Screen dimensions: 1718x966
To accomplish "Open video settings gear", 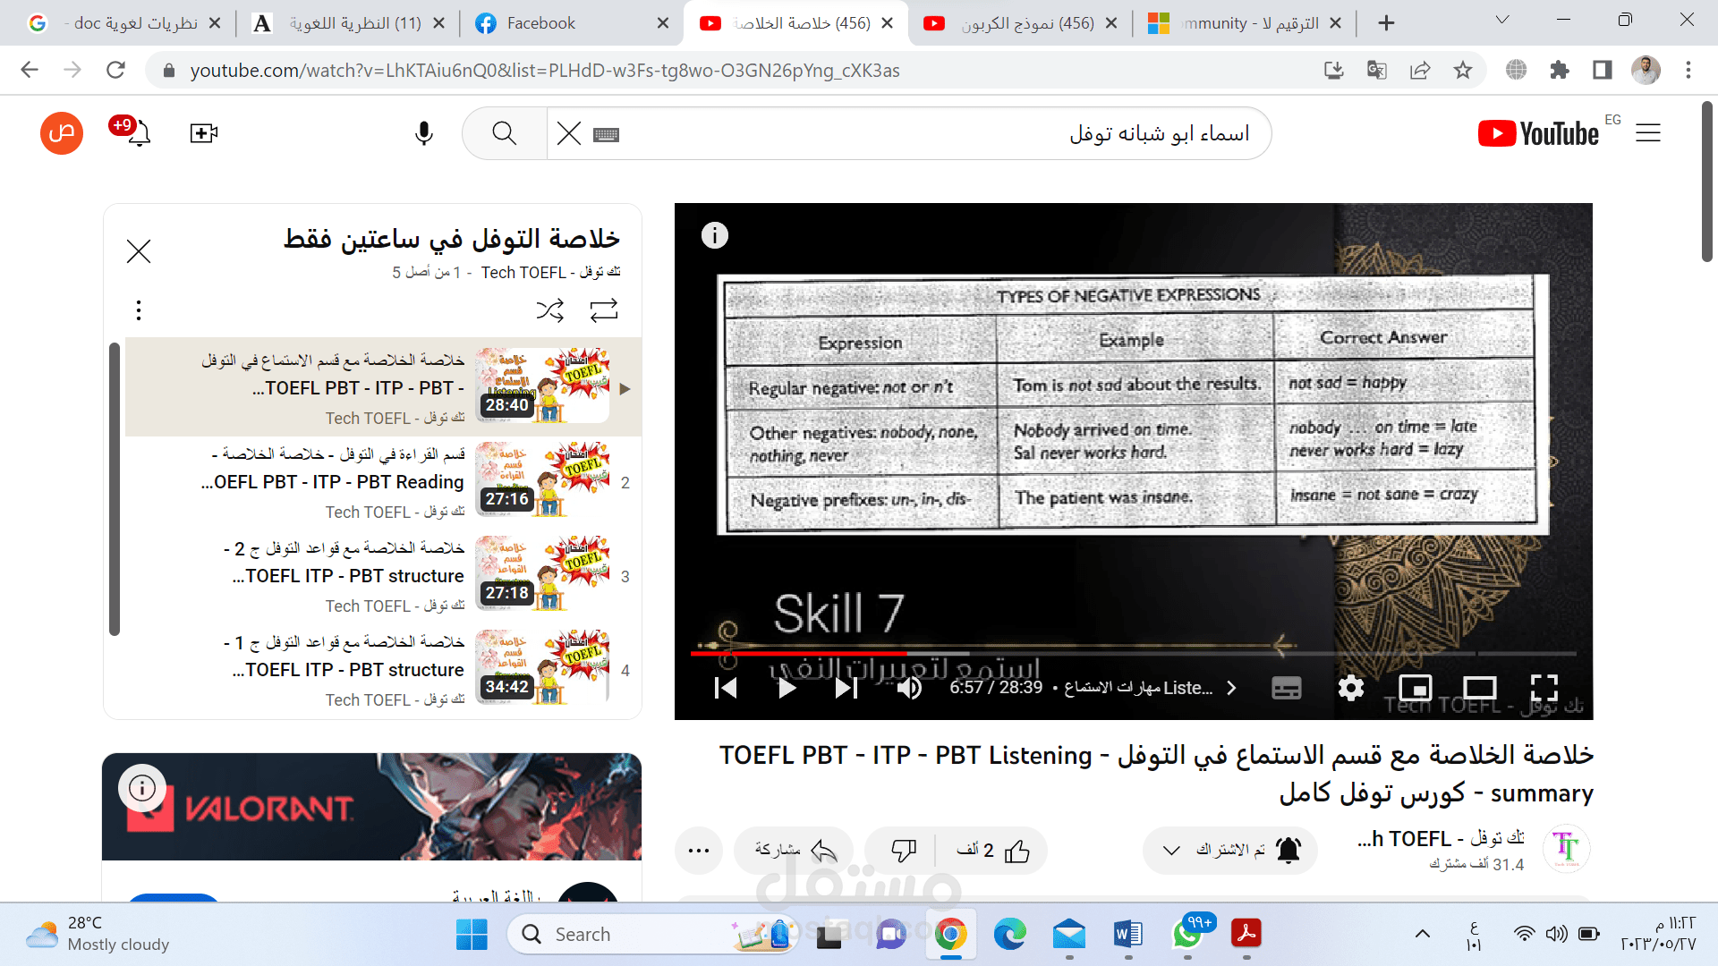I will 1350,688.
